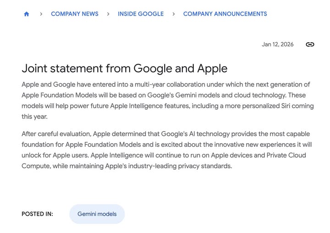
Task: Click the Joint statement from Google and Apple headline
Action: 124,69
